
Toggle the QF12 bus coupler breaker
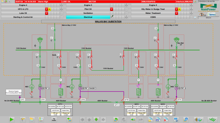point(116,102)
